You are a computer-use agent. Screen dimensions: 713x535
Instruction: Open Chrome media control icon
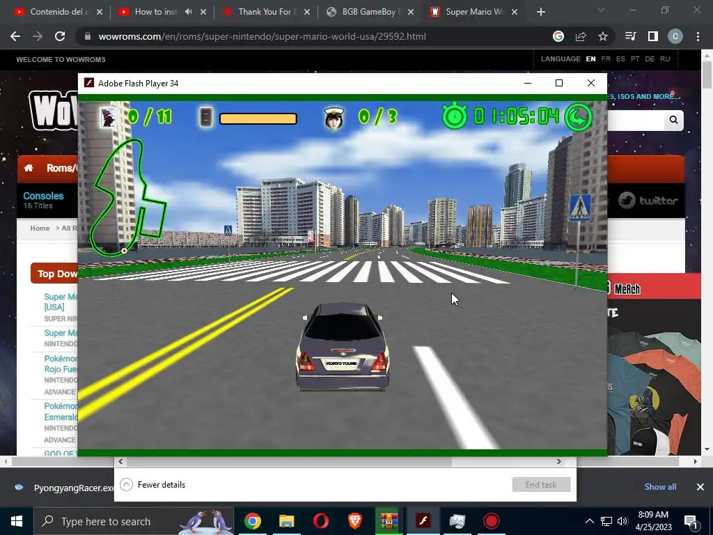click(x=631, y=36)
